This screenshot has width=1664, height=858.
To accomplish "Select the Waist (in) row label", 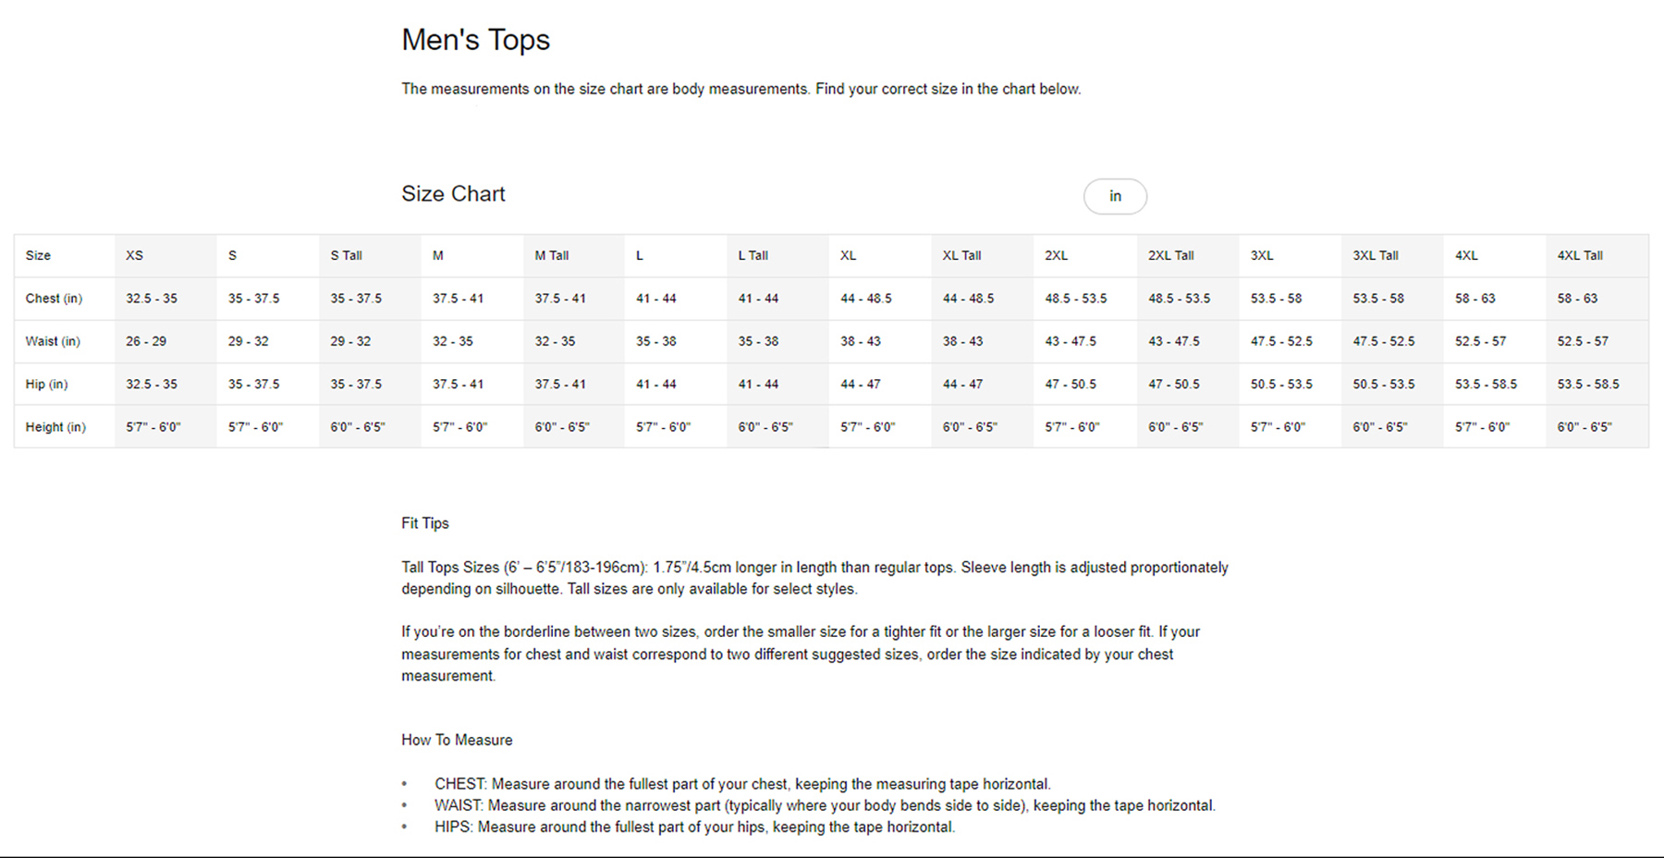I will (53, 341).
